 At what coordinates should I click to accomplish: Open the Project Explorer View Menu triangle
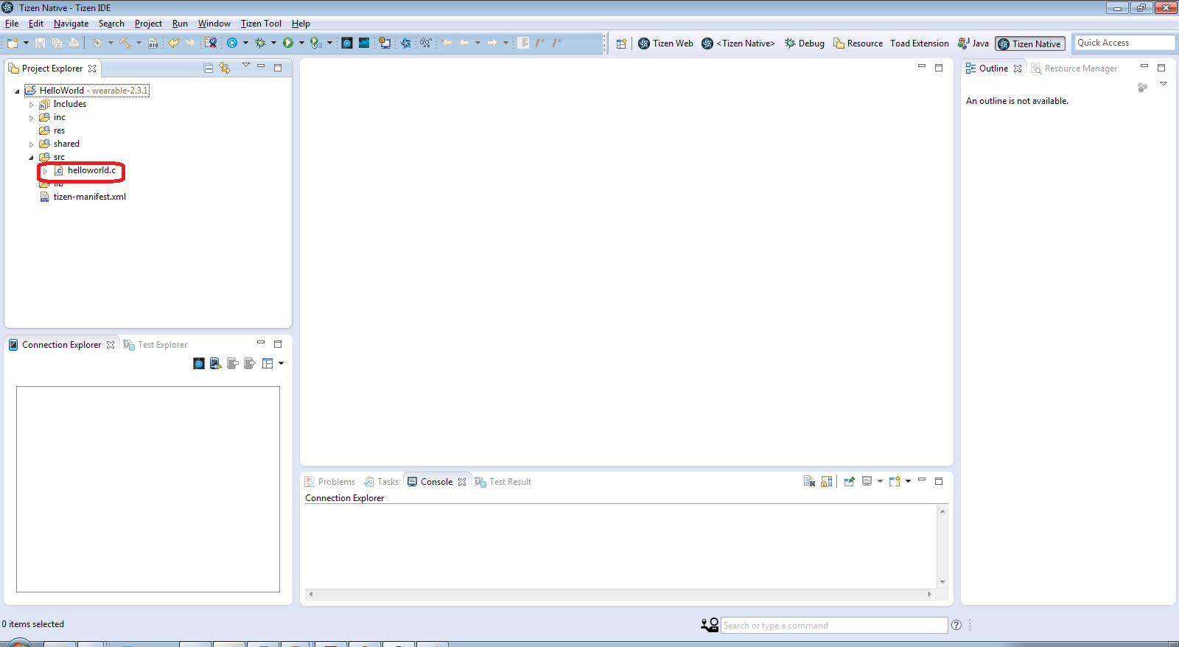pos(246,66)
